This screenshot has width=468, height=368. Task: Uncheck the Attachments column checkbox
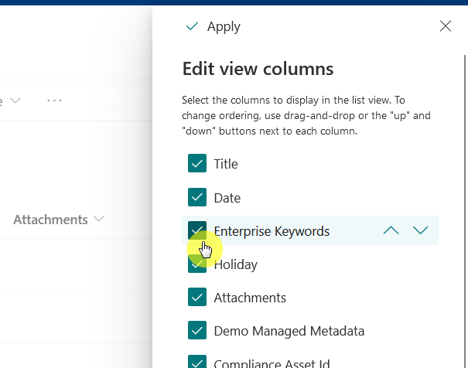197,297
